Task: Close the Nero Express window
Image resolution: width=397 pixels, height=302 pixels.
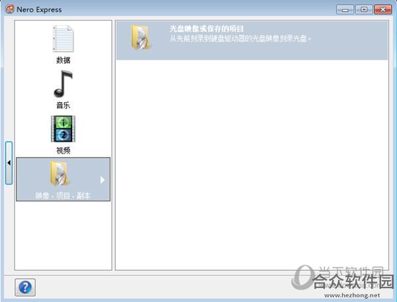Action: click(x=383, y=10)
